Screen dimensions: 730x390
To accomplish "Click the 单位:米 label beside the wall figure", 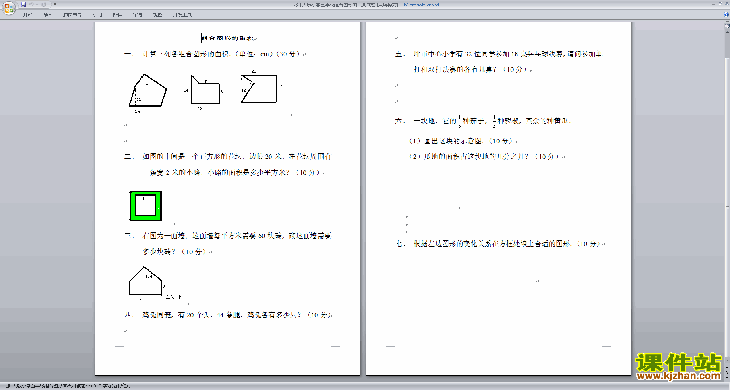I will pos(174,298).
